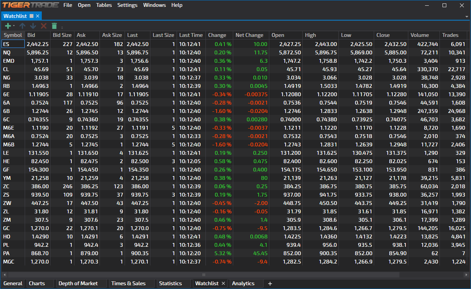Select the CL symbol row

tap(234, 69)
